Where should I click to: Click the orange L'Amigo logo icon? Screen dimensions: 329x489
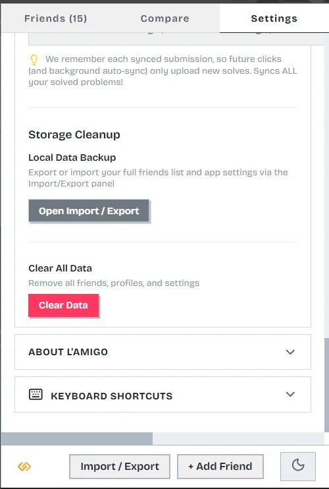click(24, 467)
